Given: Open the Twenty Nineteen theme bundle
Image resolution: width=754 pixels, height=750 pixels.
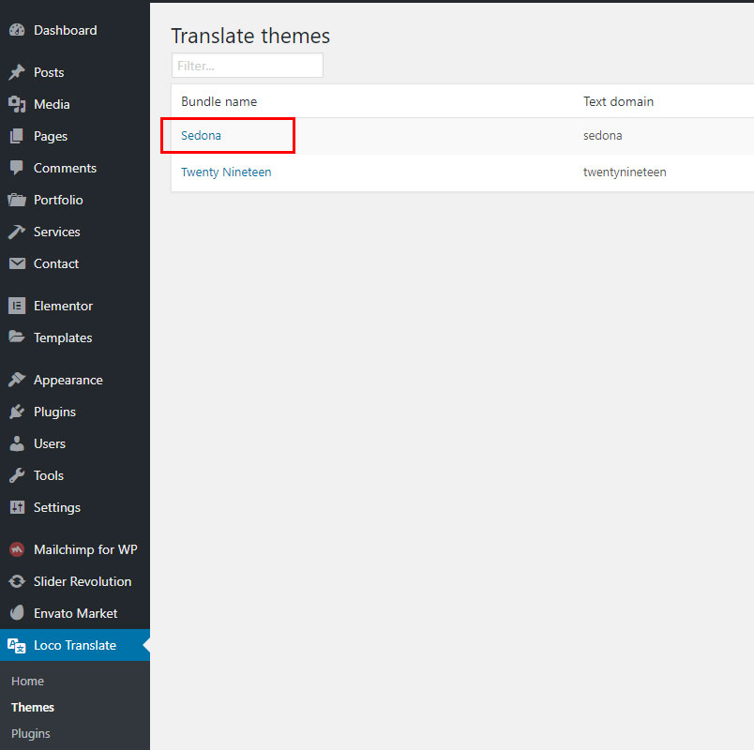Looking at the screenshot, I should (x=226, y=172).
